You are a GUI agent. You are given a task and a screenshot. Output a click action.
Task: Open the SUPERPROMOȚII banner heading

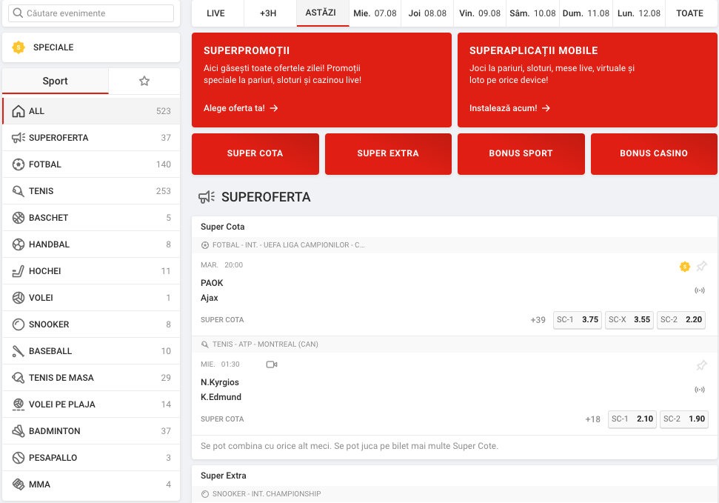tap(247, 50)
